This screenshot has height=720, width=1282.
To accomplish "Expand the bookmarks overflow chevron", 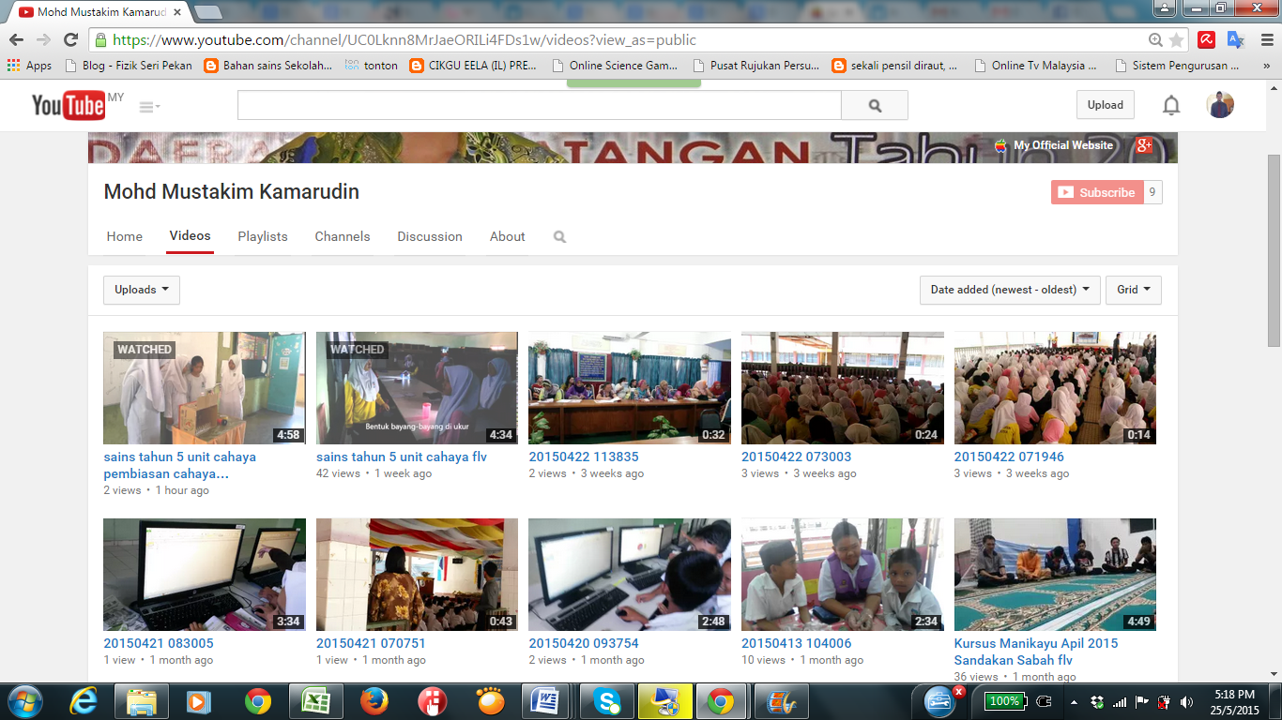I will (1266, 66).
